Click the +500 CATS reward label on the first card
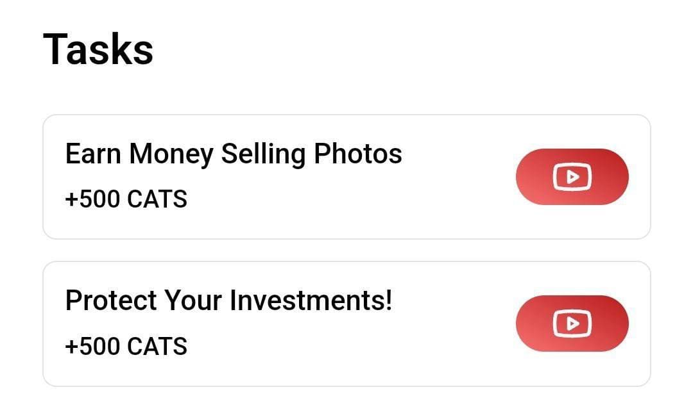 point(126,199)
